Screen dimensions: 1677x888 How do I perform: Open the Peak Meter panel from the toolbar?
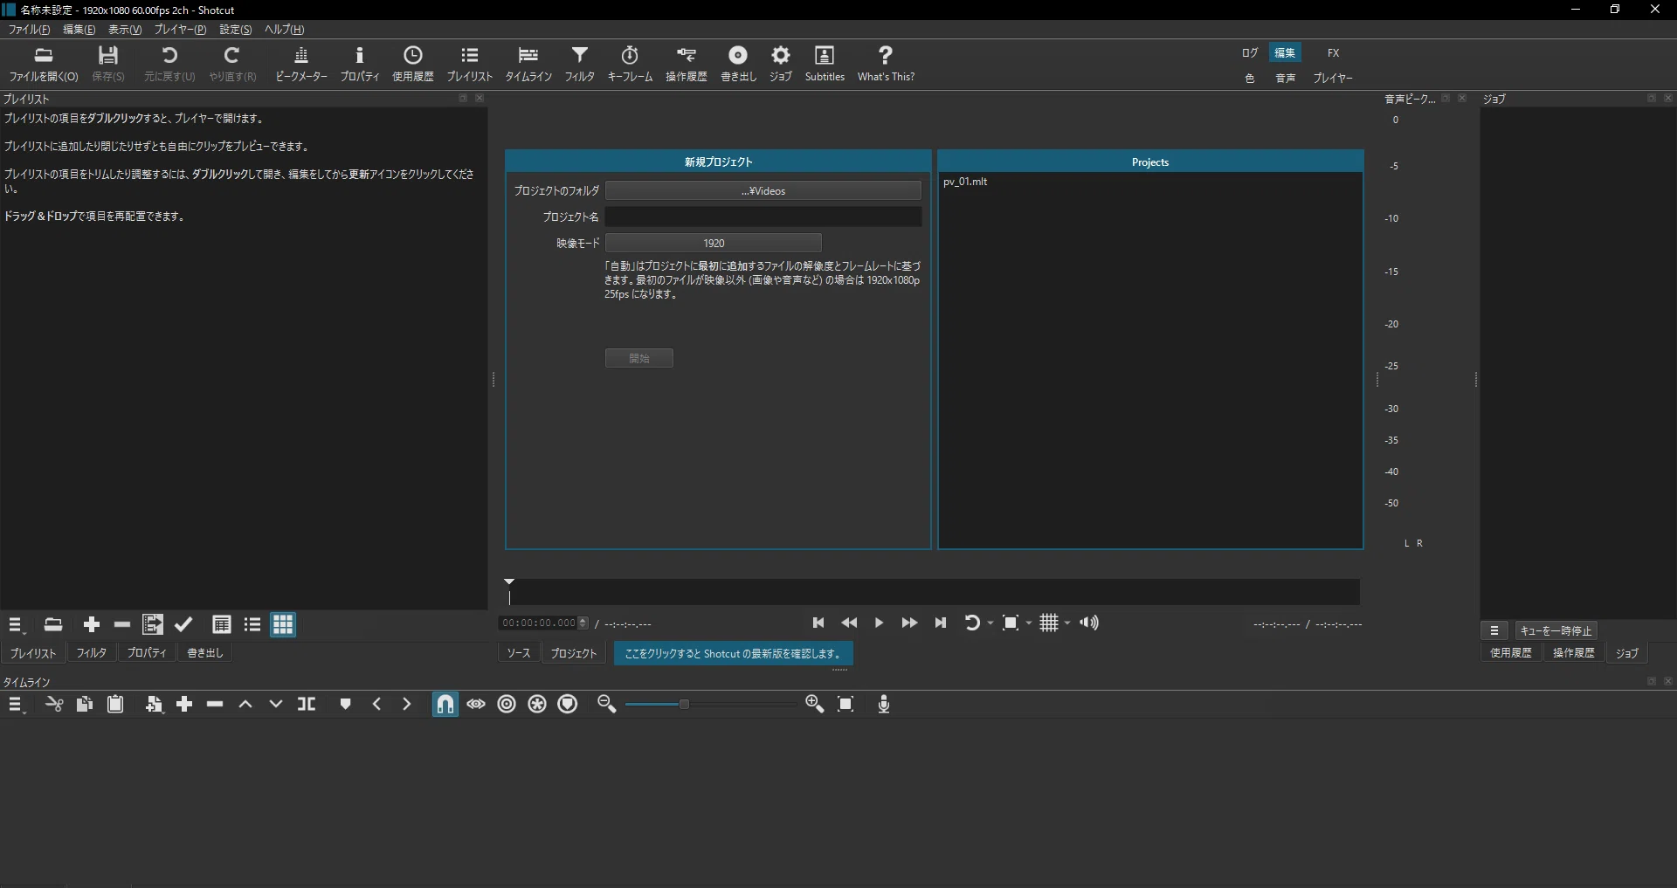click(301, 64)
